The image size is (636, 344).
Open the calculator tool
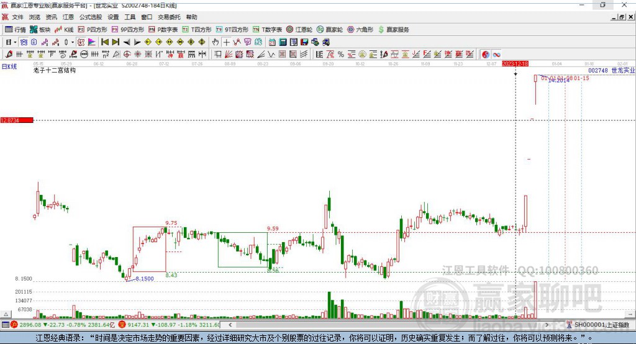[283, 42]
